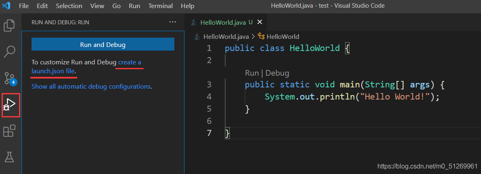Click the blue Run and Debug button
The image size is (481, 174).
[103, 45]
